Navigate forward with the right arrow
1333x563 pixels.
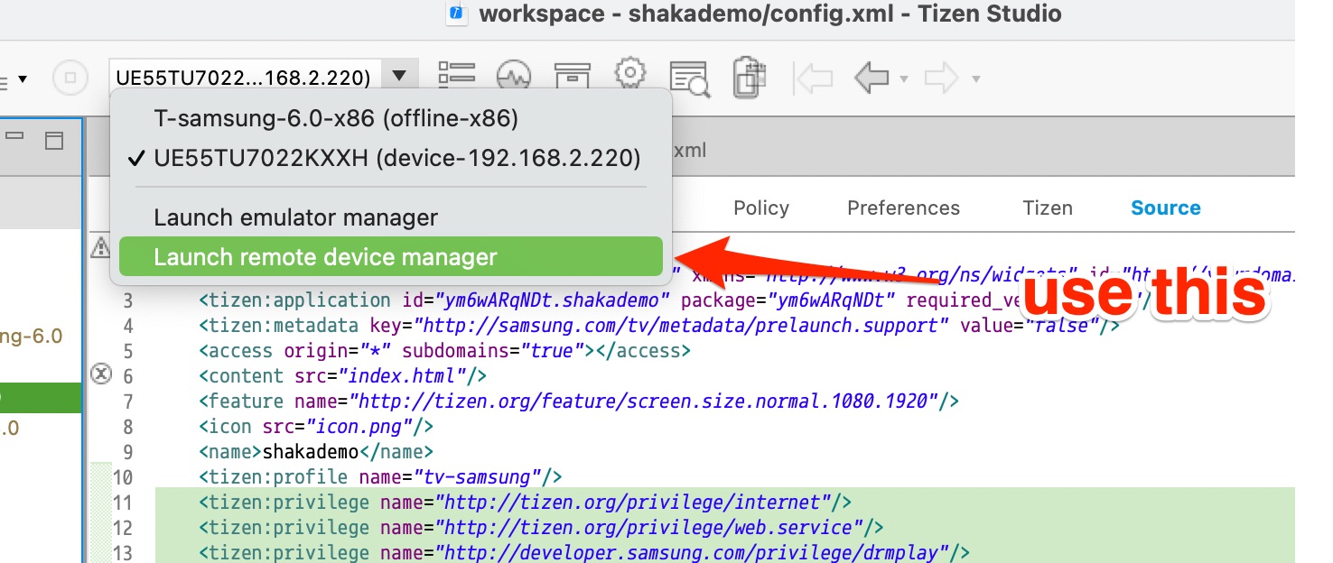[x=941, y=78]
